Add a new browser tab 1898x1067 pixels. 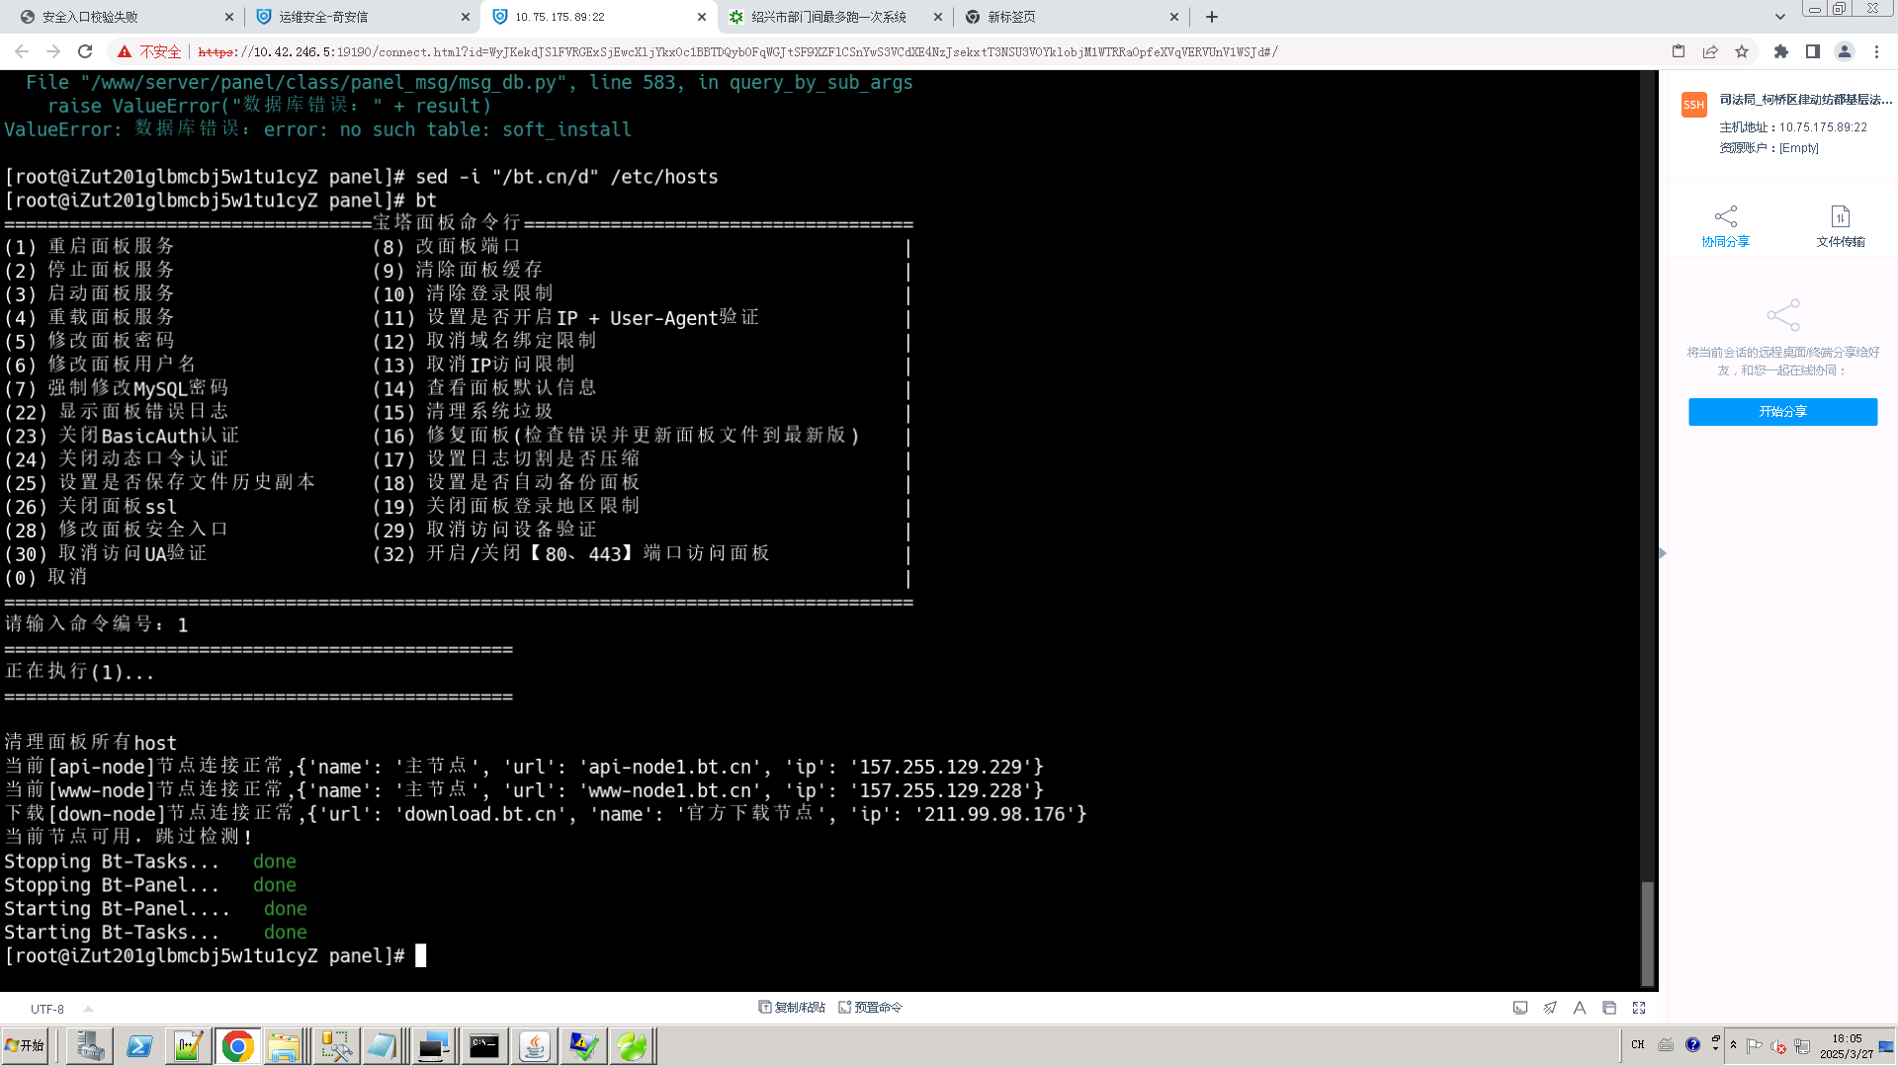[x=1212, y=17]
